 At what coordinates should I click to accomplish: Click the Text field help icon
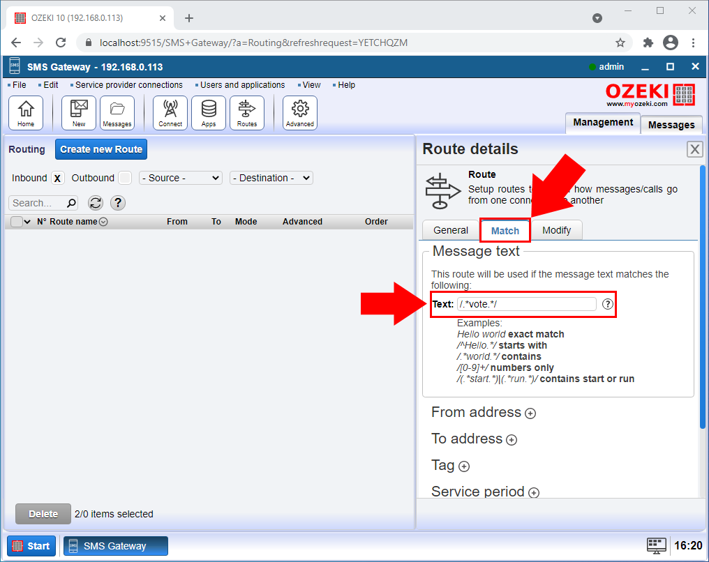coord(608,304)
